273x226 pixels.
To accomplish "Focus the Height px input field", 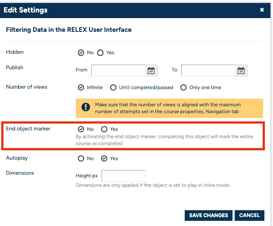I will [123, 176].
